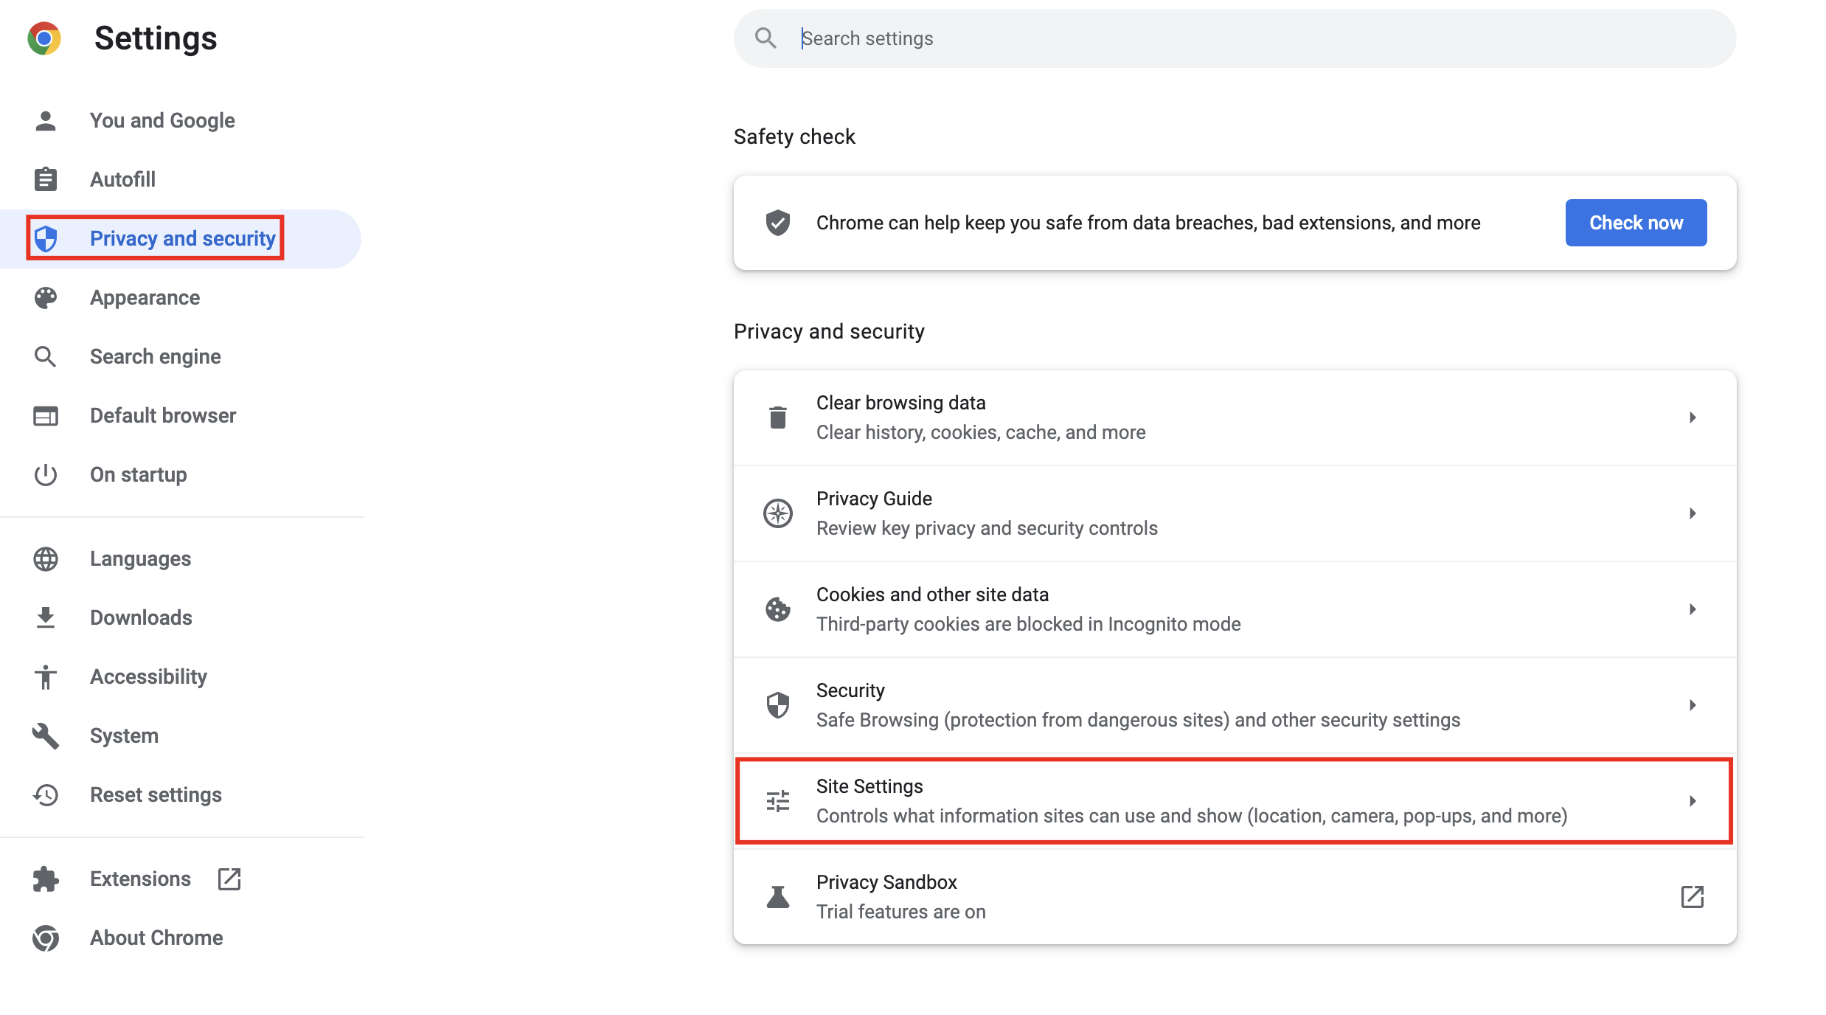Click the Accessibility person icon

pos(45,676)
